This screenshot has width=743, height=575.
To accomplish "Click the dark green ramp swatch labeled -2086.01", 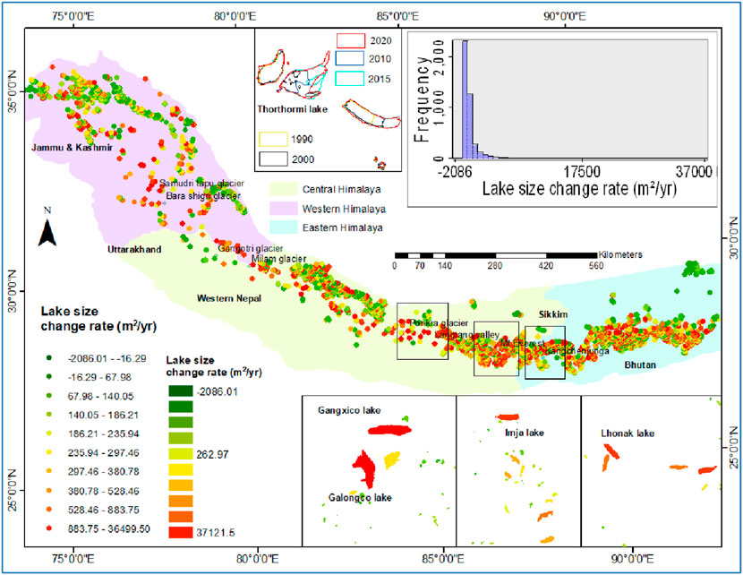I will click(181, 391).
